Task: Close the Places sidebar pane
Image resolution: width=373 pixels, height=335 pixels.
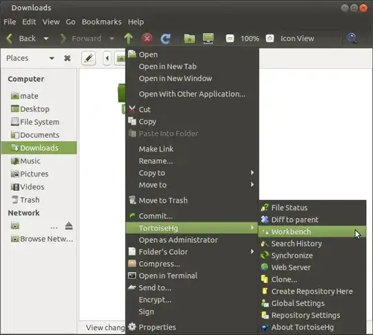Action: (67, 58)
